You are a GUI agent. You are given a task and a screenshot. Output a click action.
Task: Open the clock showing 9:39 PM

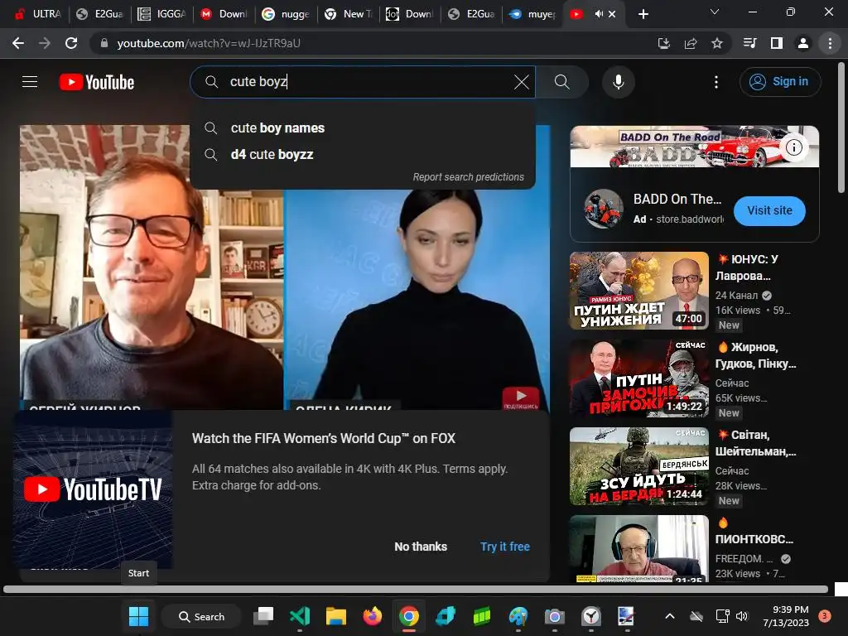click(786, 616)
